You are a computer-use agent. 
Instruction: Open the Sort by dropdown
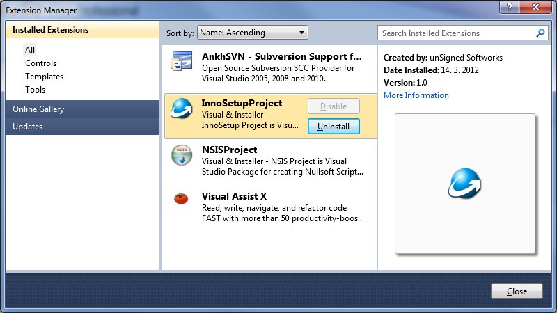pyautogui.click(x=252, y=33)
